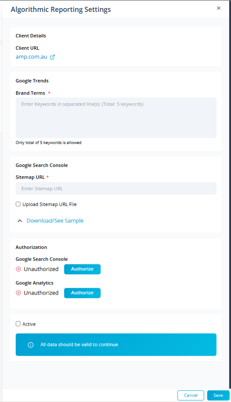The width and height of the screenshot is (231, 402).
Task: Click the Unauthorized status text for Google Analytics
Action: click(41, 293)
